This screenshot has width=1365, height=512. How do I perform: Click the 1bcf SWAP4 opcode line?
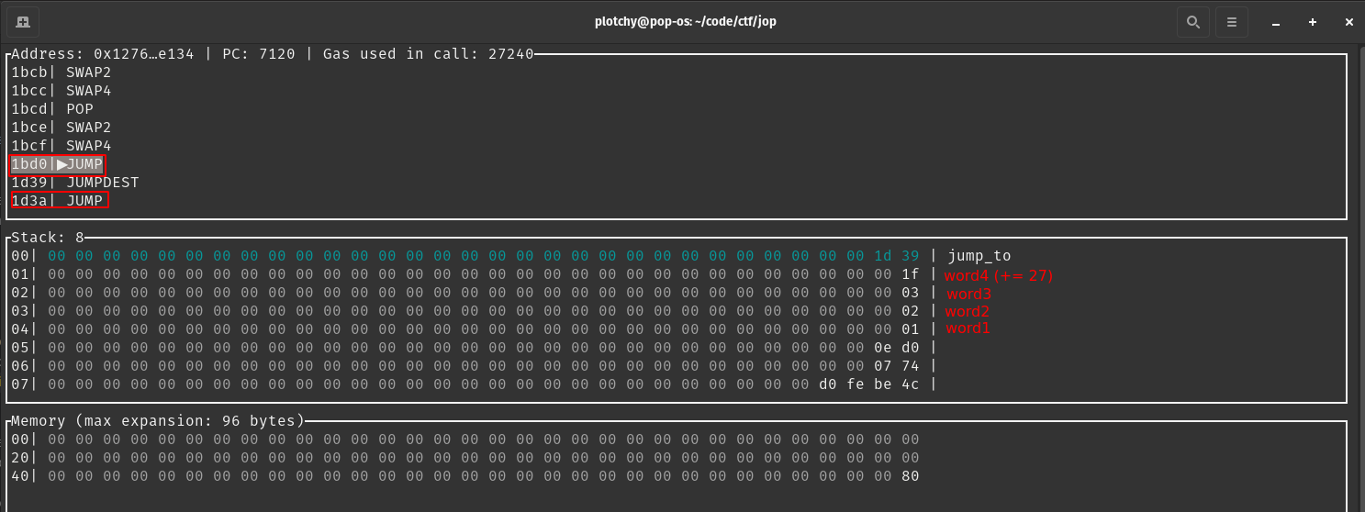point(62,146)
